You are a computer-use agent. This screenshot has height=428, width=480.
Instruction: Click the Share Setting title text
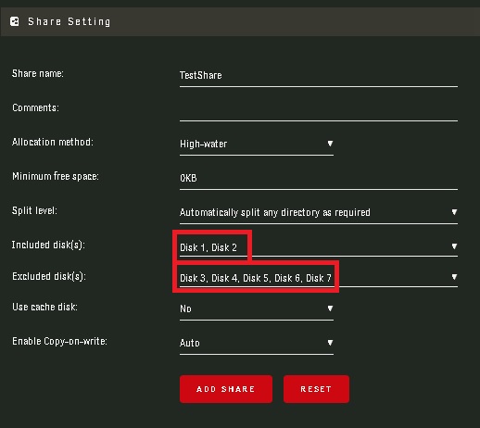[x=69, y=21]
